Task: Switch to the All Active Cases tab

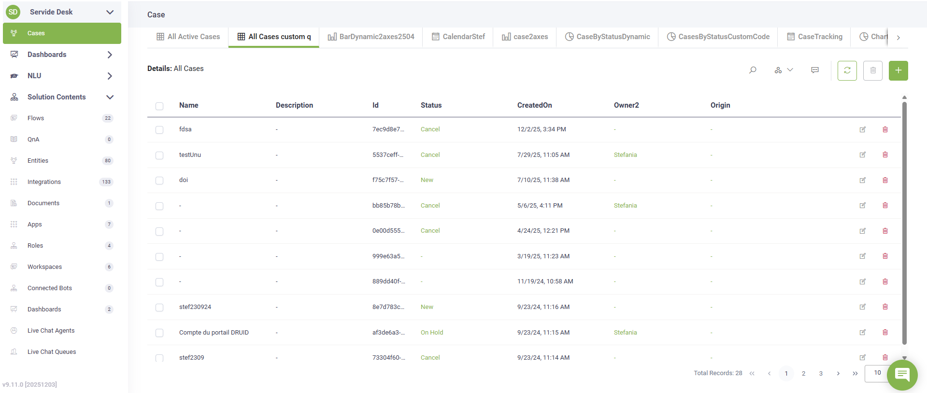Action: point(188,37)
